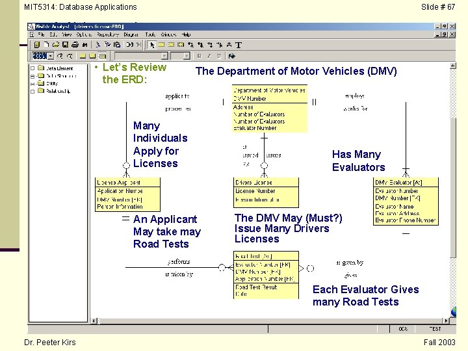Click the horizontal scrollbar right arrow
Image resolution: width=468 pixels, height=351 pixels.
pyautogui.click(x=446, y=321)
